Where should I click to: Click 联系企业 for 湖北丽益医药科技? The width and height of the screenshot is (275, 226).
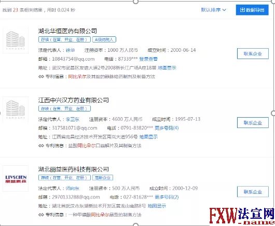(253, 192)
